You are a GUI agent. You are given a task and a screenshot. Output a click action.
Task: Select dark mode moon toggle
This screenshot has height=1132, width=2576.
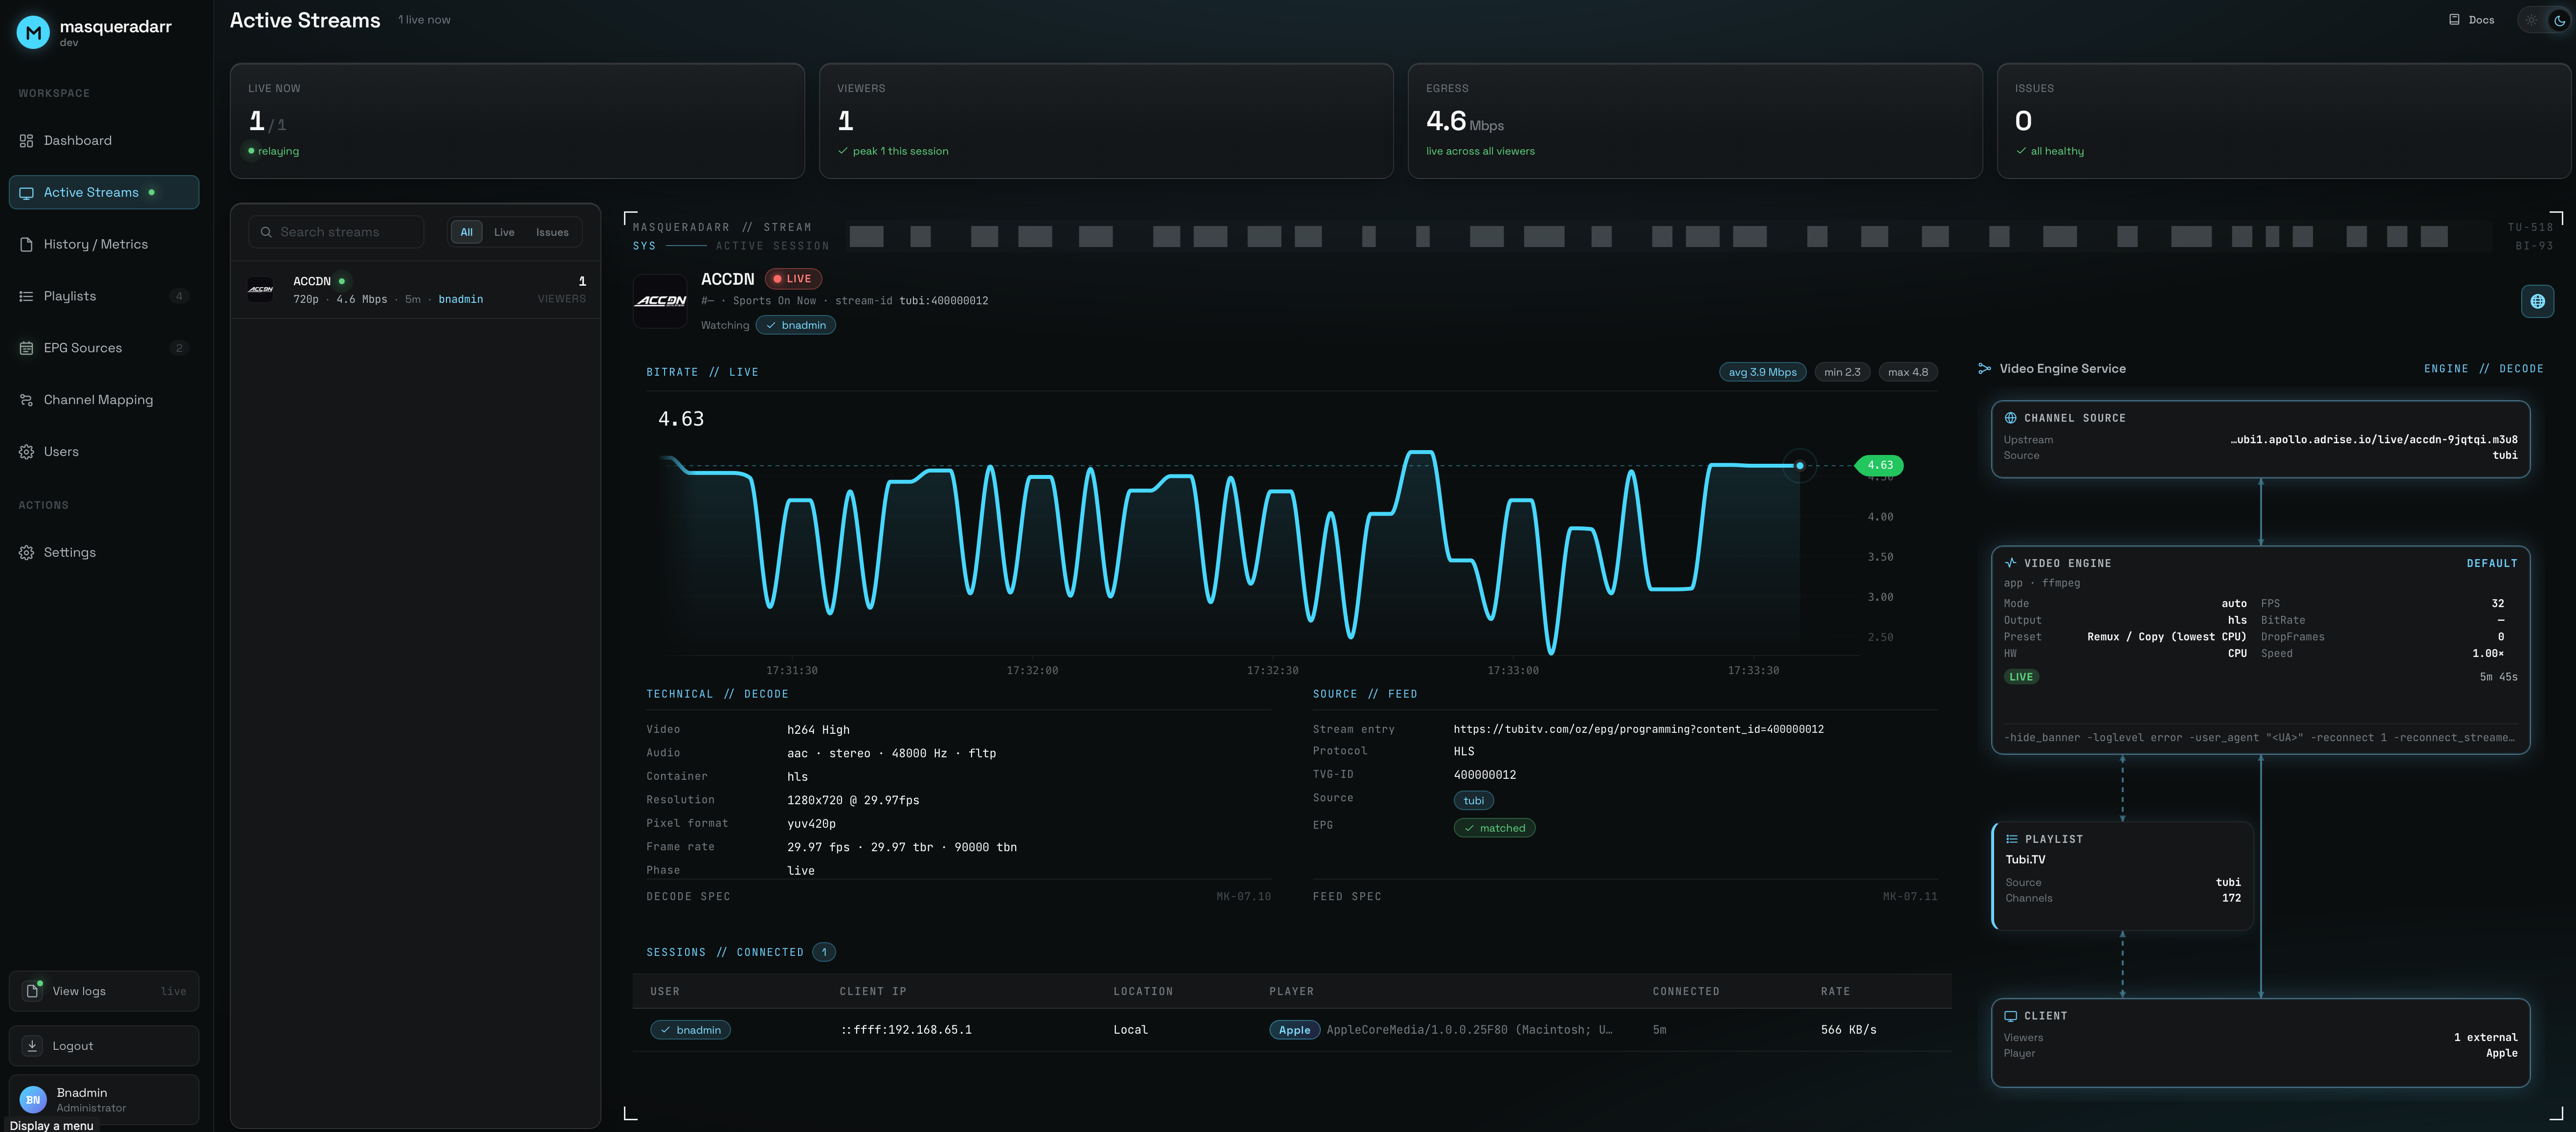(2559, 20)
